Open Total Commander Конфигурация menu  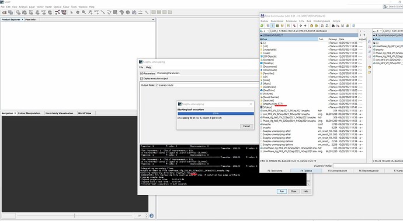[x=322, y=21]
